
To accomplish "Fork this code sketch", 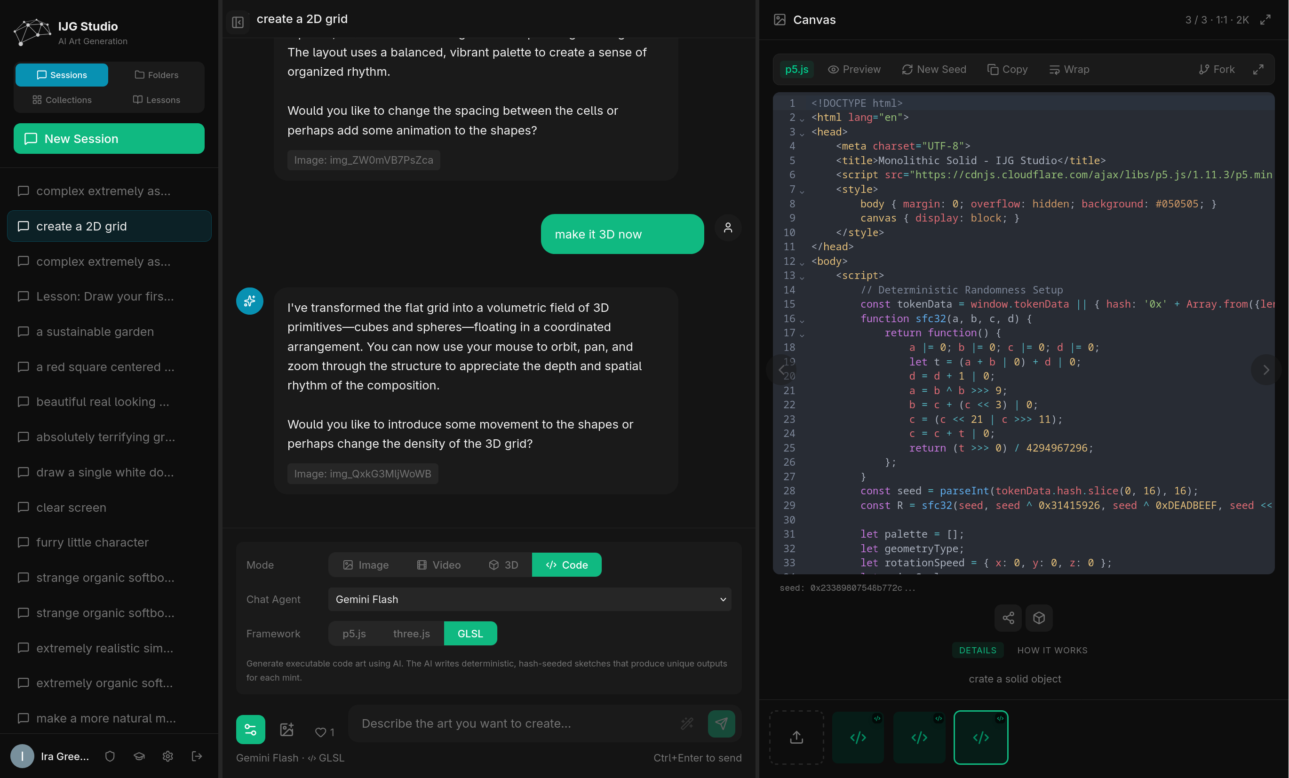I will [1217, 70].
